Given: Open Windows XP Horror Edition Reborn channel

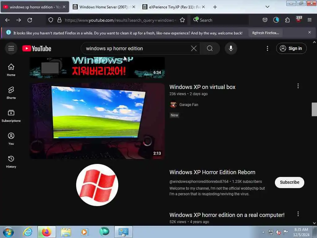Looking at the screenshot, I should point(212,172).
